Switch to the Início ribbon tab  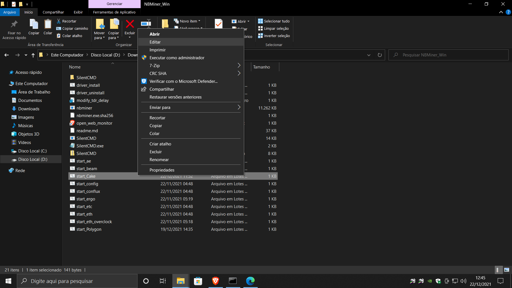point(29,12)
